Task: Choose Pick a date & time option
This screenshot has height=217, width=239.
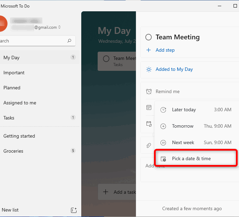Action: click(x=196, y=158)
